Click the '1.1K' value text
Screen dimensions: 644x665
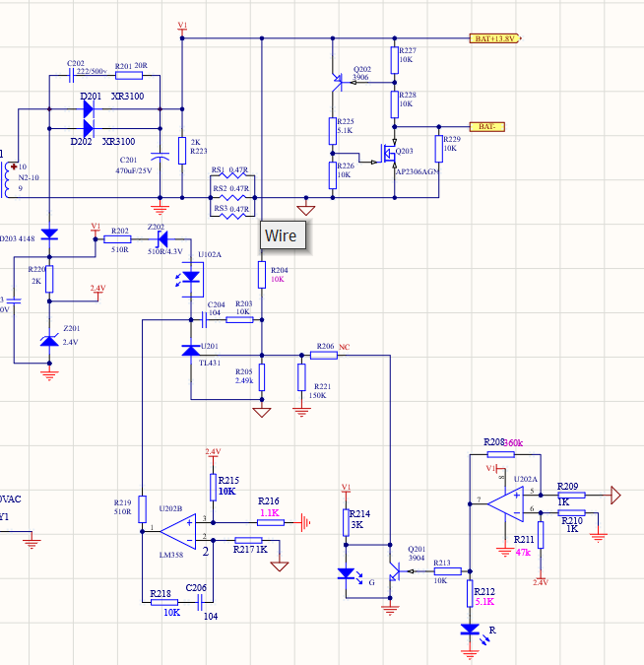click(x=270, y=512)
